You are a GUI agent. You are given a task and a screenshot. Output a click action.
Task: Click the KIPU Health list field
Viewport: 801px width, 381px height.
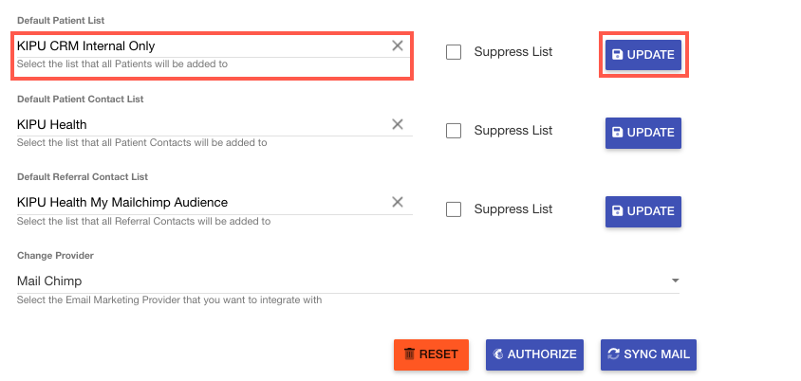[199, 124]
